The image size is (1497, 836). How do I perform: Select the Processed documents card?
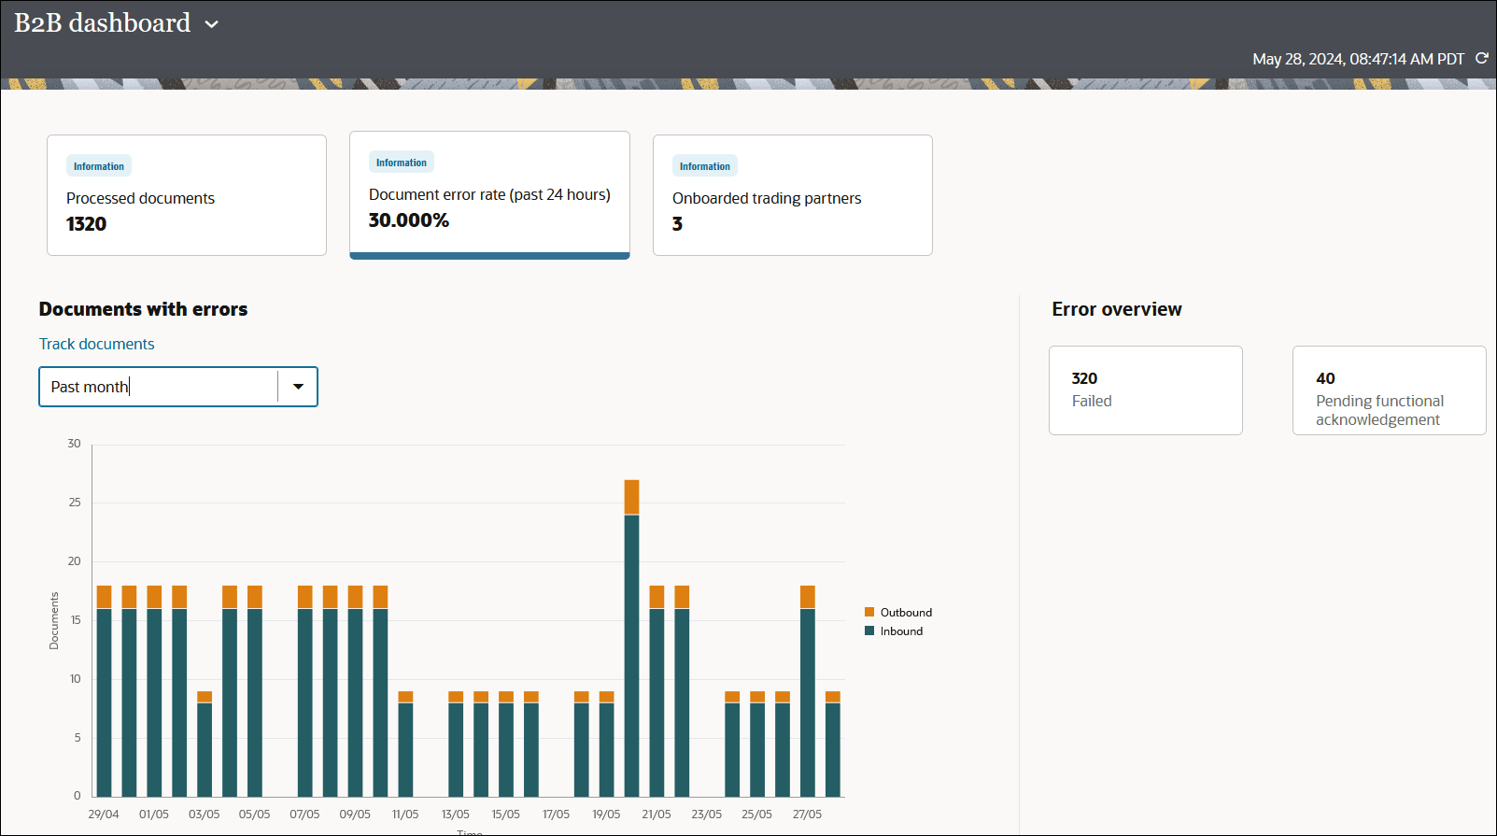pyautogui.click(x=187, y=195)
